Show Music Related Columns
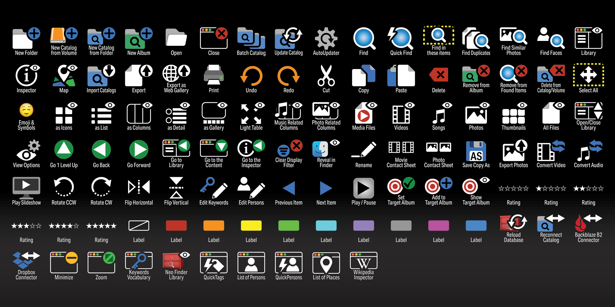The height and width of the screenshot is (307, 615). pos(289,110)
